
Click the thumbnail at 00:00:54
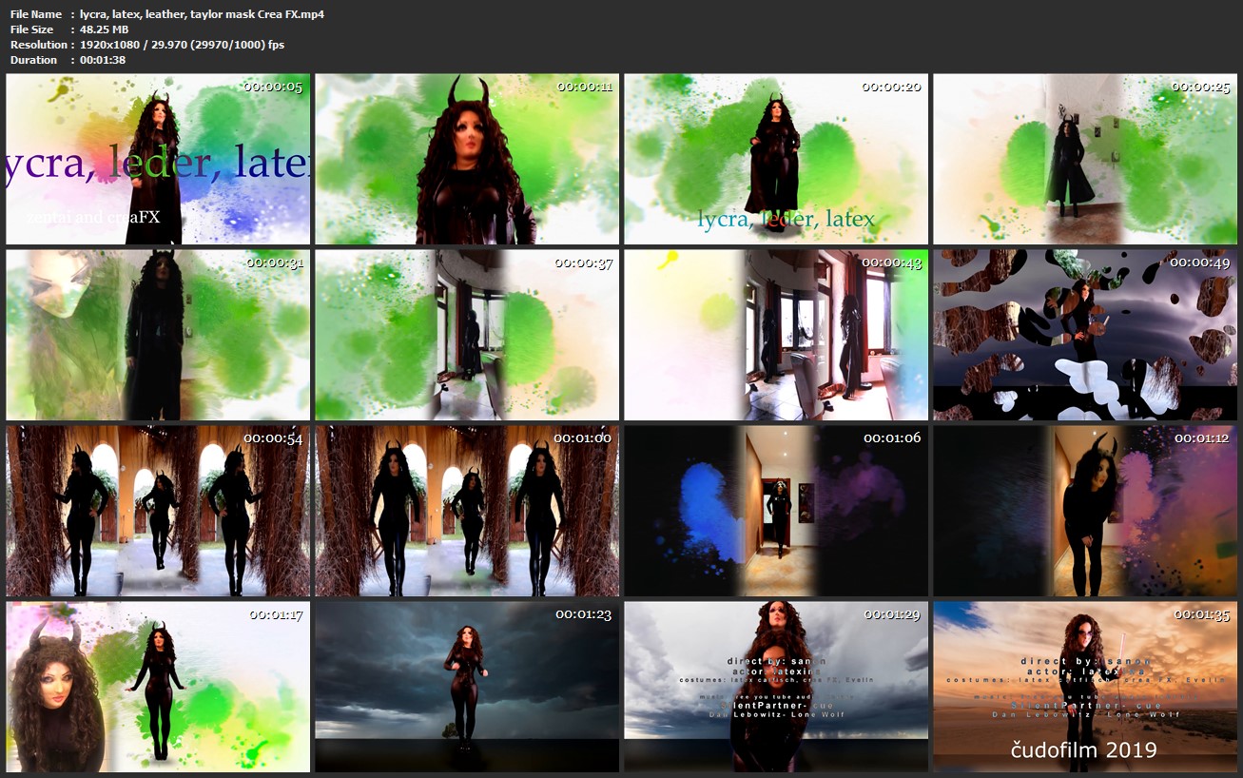point(158,511)
